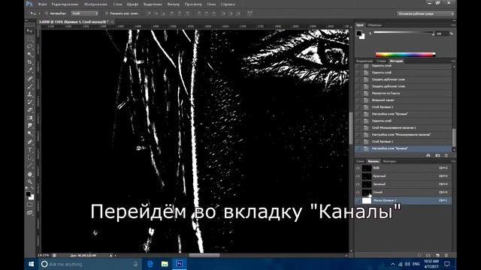Delete current history state trash icon
481x270 pixels.
pos(446,155)
